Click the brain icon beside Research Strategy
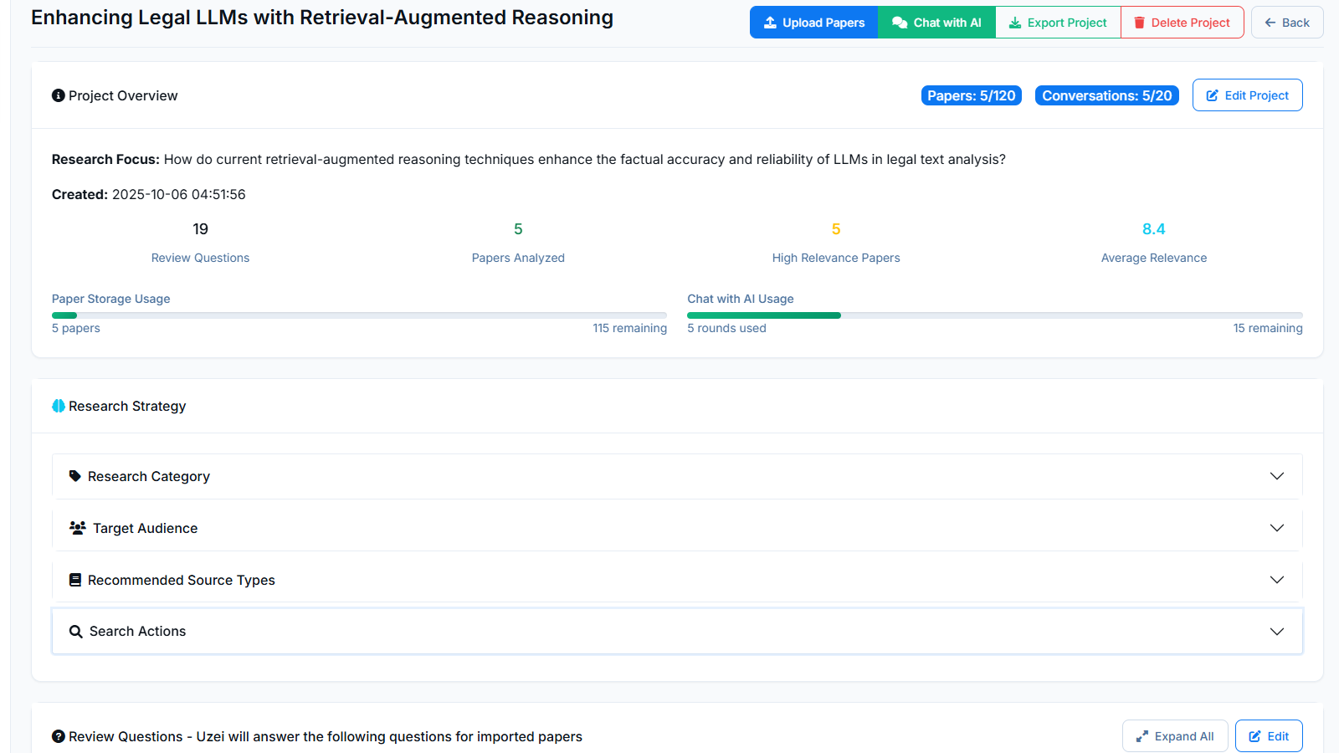The height and width of the screenshot is (753, 1339). click(59, 406)
